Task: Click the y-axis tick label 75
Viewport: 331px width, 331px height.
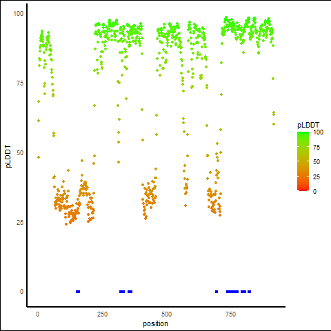Action: 20,83
